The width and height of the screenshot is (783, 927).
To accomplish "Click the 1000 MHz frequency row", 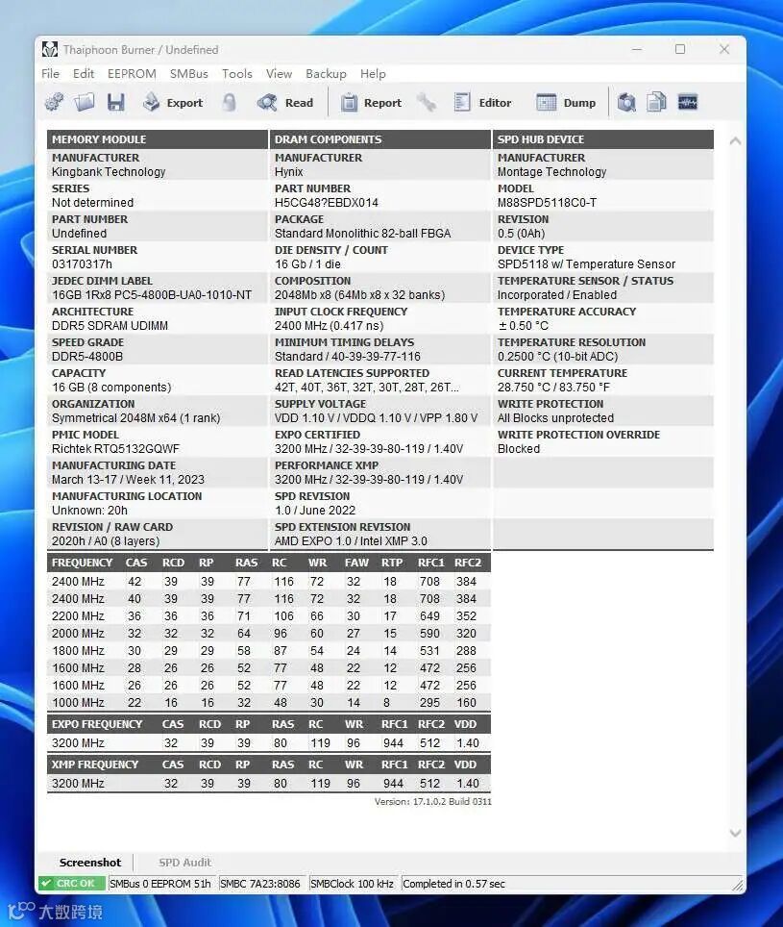I will 269,702.
